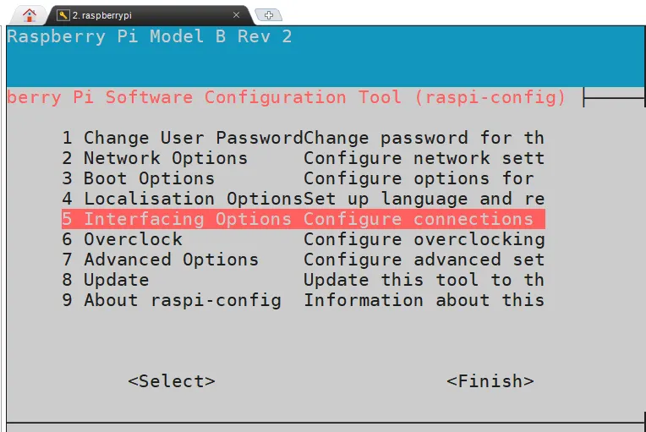The height and width of the screenshot is (432, 646).
Task: Click the raspi-config dialog title text
Action: click(x=287, y=97)
